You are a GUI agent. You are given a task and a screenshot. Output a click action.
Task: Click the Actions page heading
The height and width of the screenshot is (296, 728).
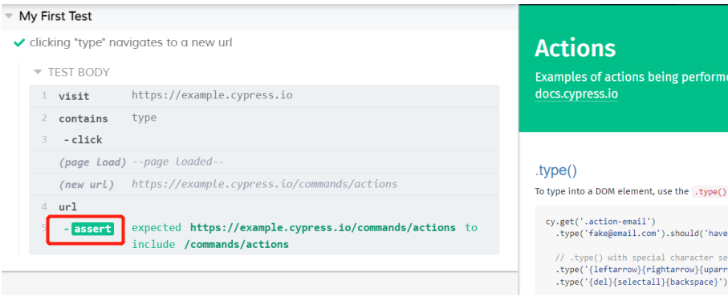575,48
